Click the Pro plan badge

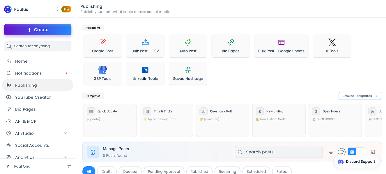66,9
